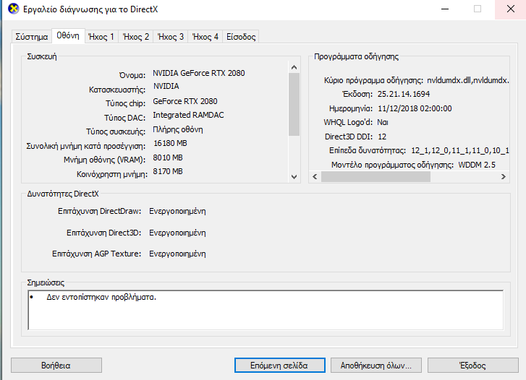Click the Direct3D DDI value 12

(382, 137)
